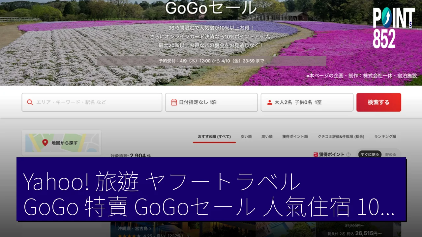Toggle points to すぐに使う

370,154
